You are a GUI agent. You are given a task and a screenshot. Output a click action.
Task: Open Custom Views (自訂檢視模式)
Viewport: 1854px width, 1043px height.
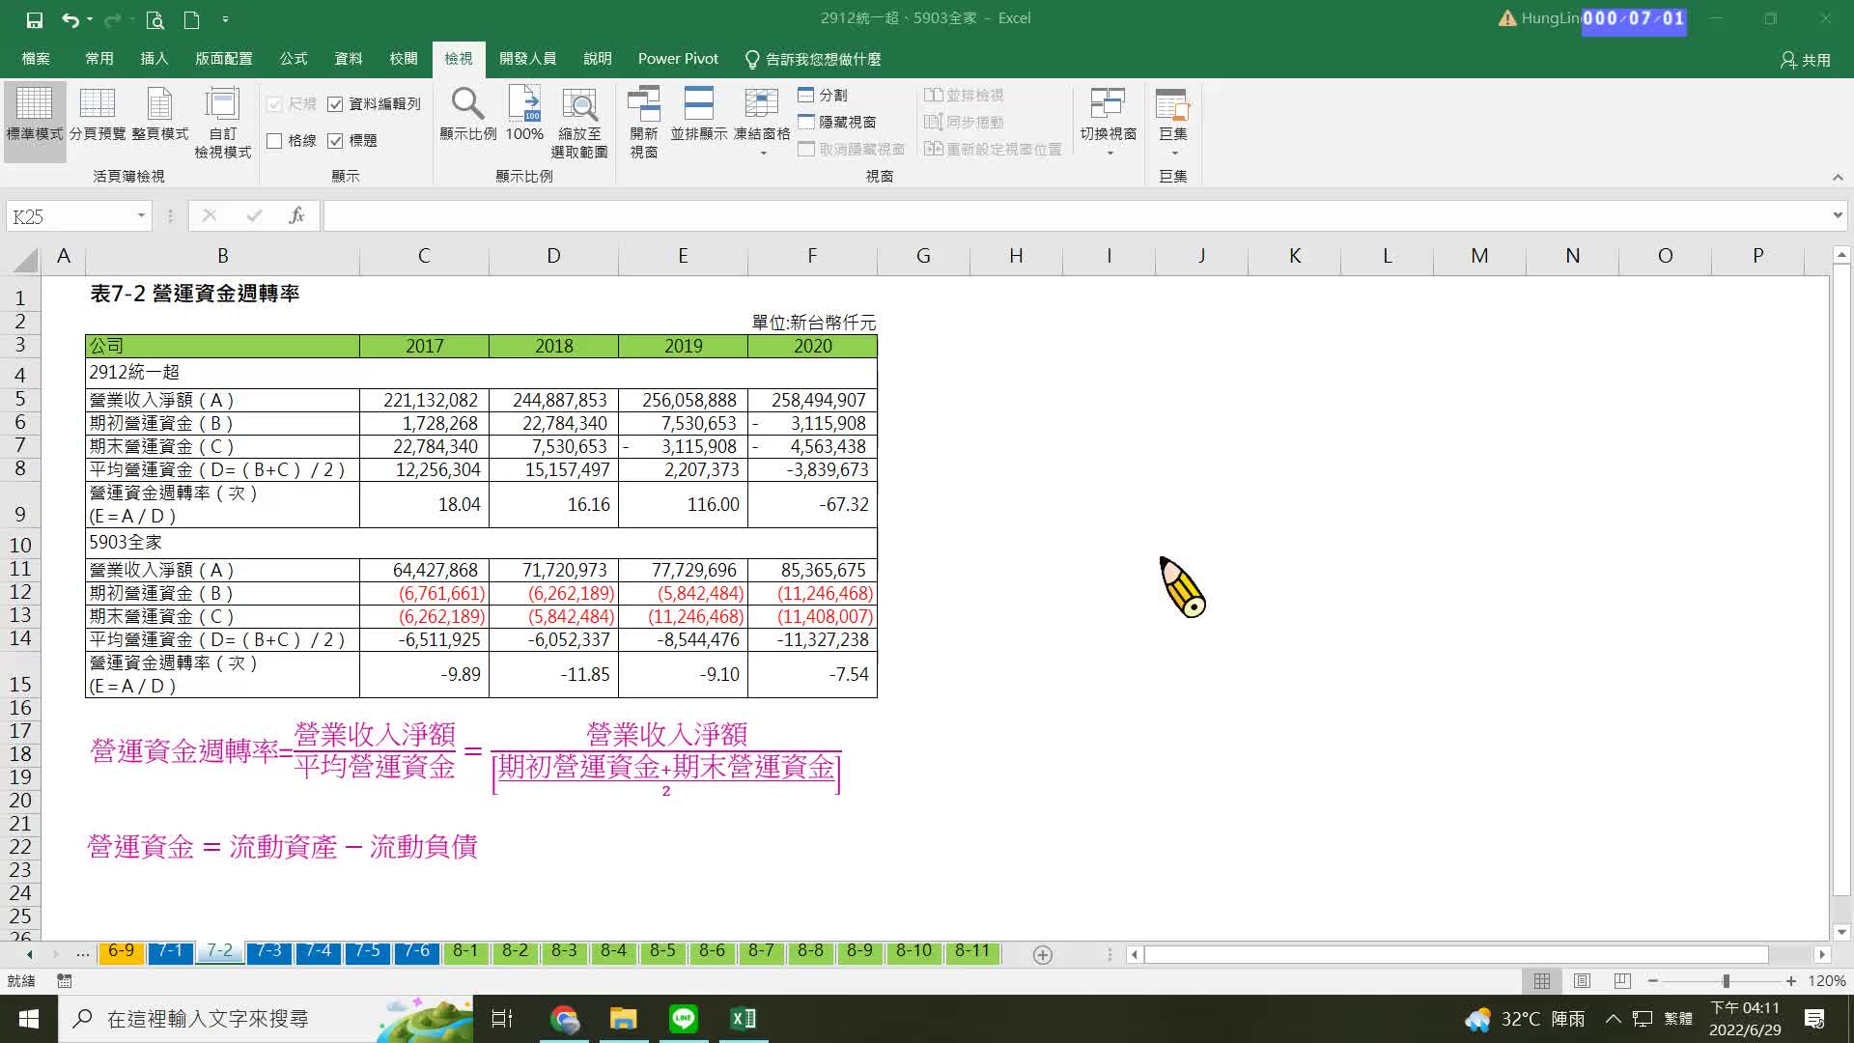coord(223,122)
